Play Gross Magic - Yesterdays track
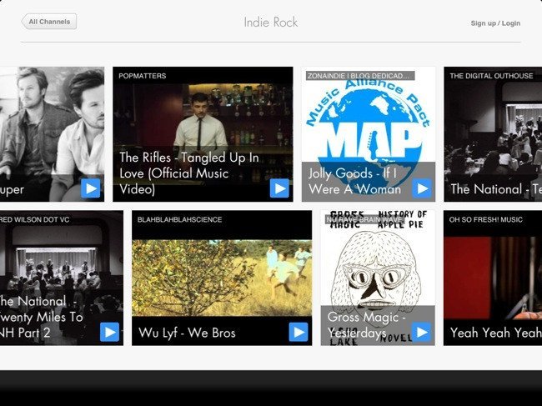The height and width of the screenshot is (406, 542). (x=422, y=332)
